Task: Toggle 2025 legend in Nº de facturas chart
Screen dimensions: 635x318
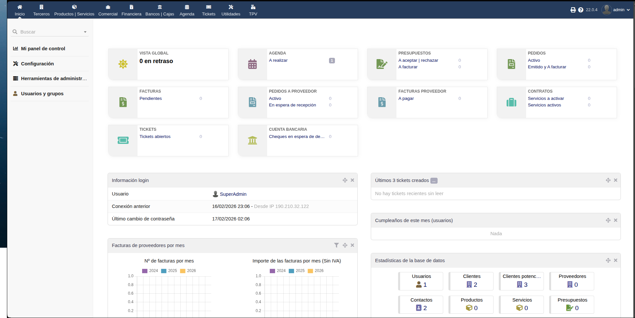Action: tap(169, 271)
